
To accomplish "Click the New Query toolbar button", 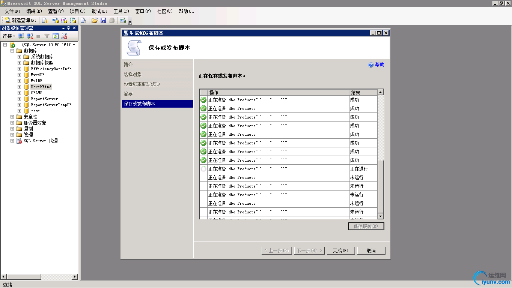I will 21,20.
